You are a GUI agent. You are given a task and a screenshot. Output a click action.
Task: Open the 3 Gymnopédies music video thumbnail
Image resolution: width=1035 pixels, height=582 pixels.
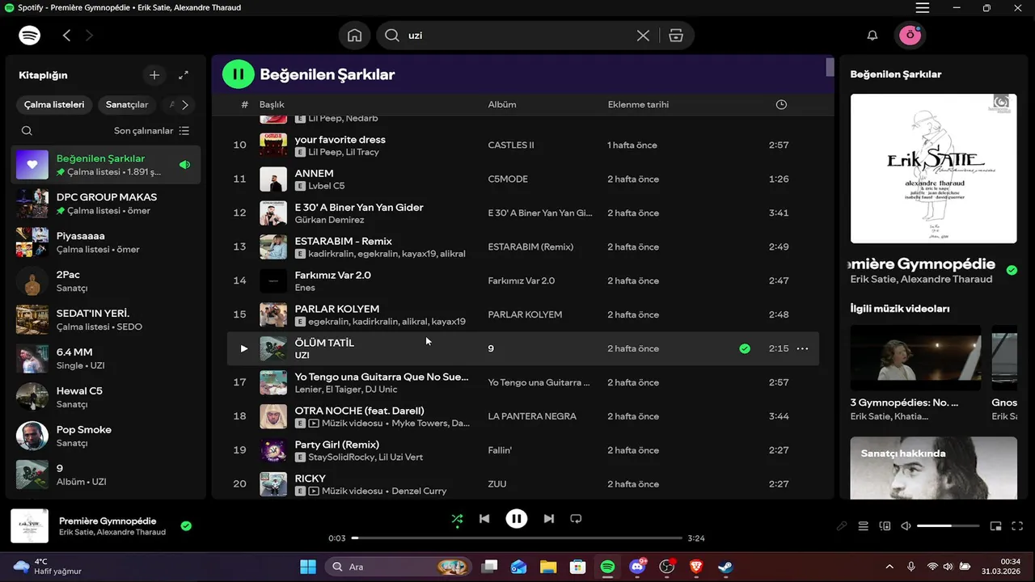915,358
